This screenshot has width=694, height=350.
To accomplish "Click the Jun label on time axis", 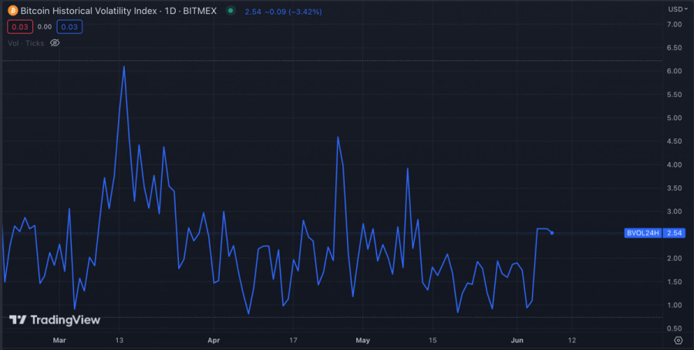I will tap(517, 339).
